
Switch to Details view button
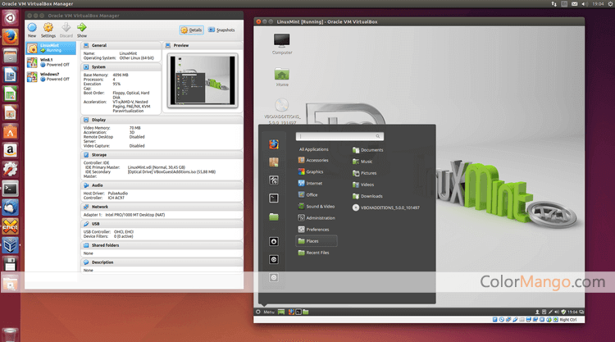[x=192, y=30]
